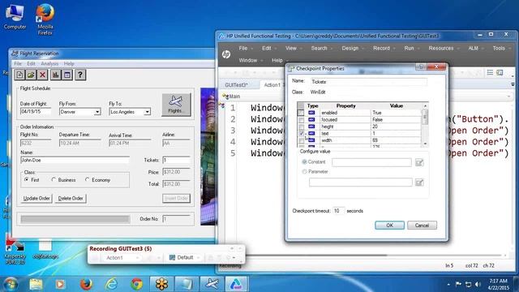Open the Graph chart icon in Flight Reservation
Screen dimensions: 519x292
[x=56, y=75]
